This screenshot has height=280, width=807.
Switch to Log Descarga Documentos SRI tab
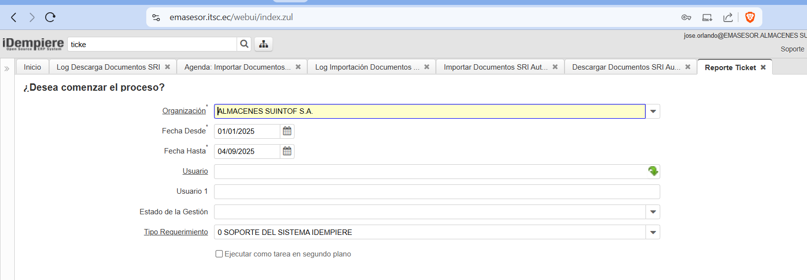coord(108,67)
